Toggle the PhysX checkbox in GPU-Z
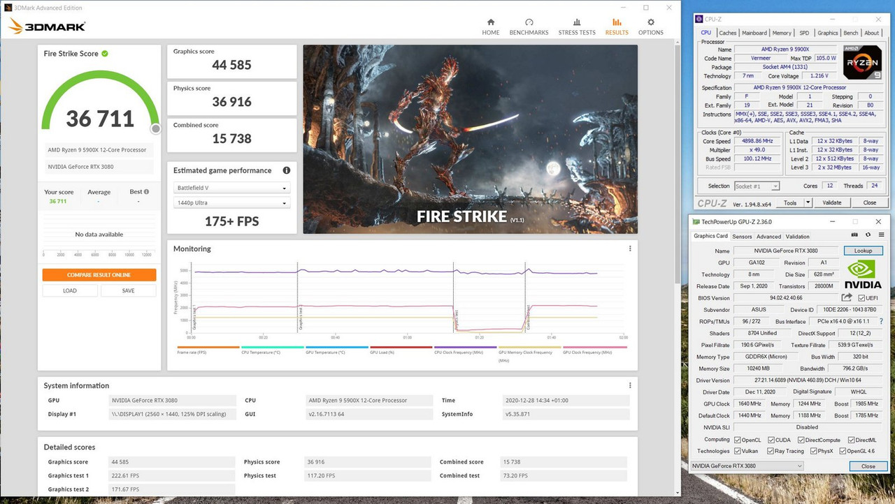The width and height of the screenshot is (895, 504). pos(812,451)
